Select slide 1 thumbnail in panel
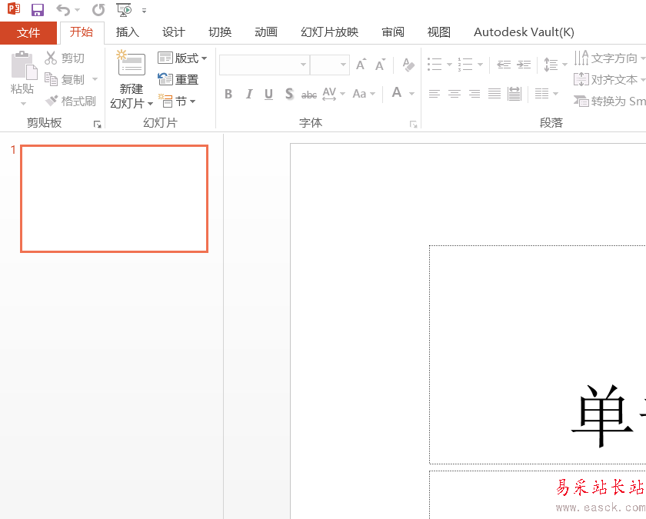The width and height of the screenshot is (646, 519). (114, 198)
